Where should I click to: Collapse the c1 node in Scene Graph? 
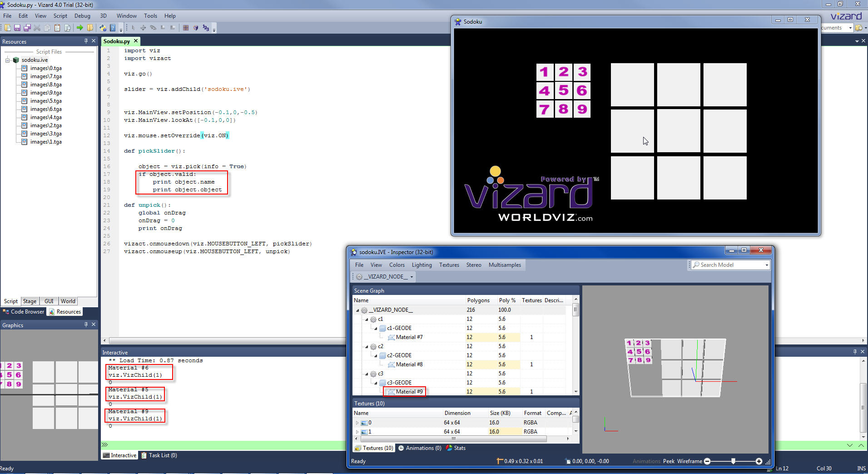click(367, 319)
